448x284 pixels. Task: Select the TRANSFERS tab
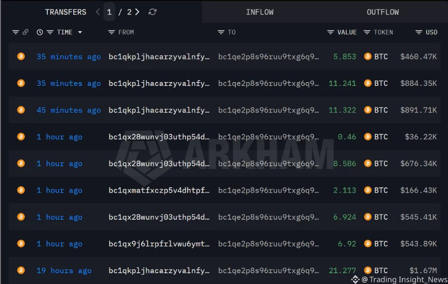click(x=66, y=12)
